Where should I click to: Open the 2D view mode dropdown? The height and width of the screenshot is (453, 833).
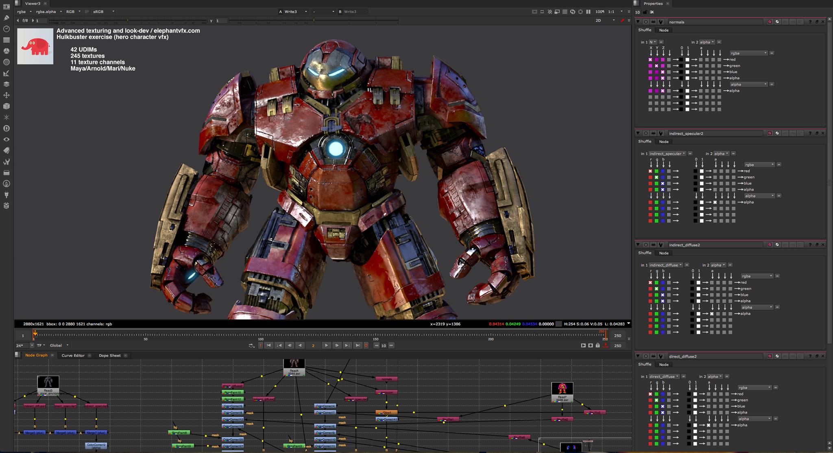coord(605,20)
